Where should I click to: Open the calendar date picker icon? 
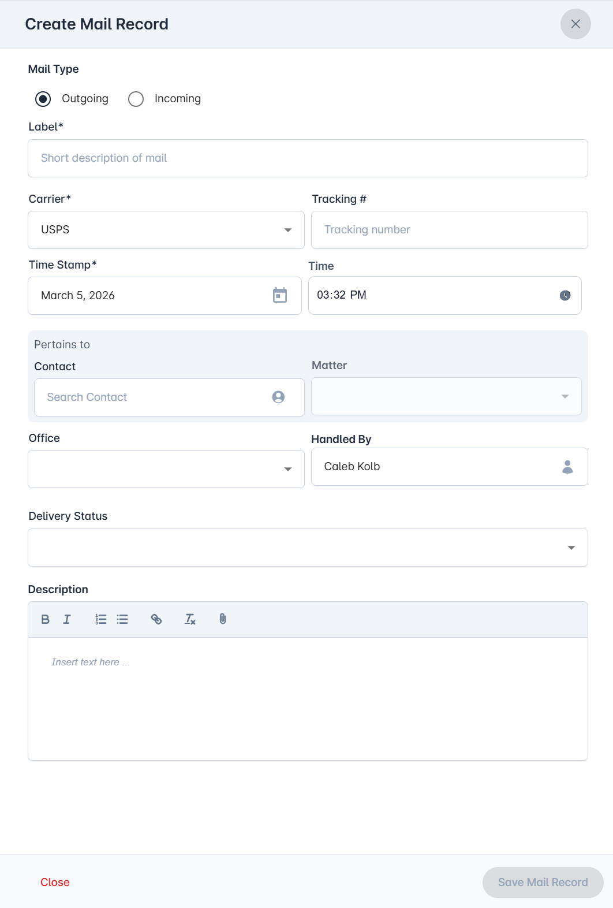point(280,295)
